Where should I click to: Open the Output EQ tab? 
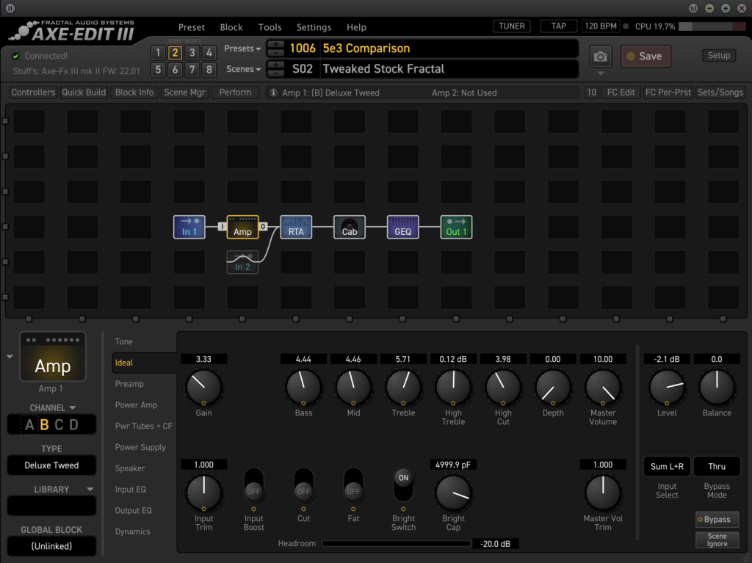[x=133, y=510]
